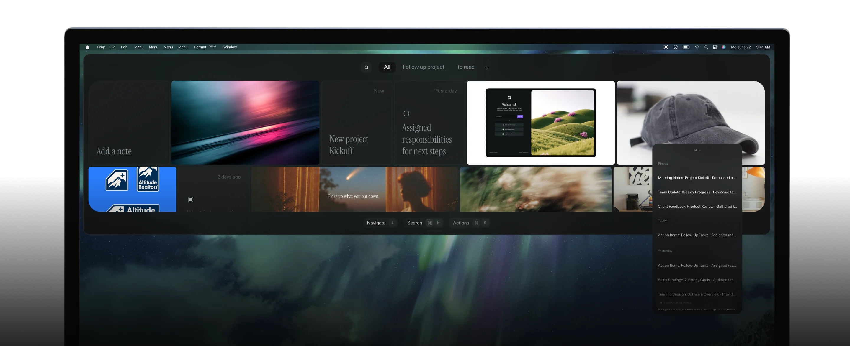Expand the Pinned notes section
Image resolution: width=850 pixels, height=346 pixels.
click(663, 164)
